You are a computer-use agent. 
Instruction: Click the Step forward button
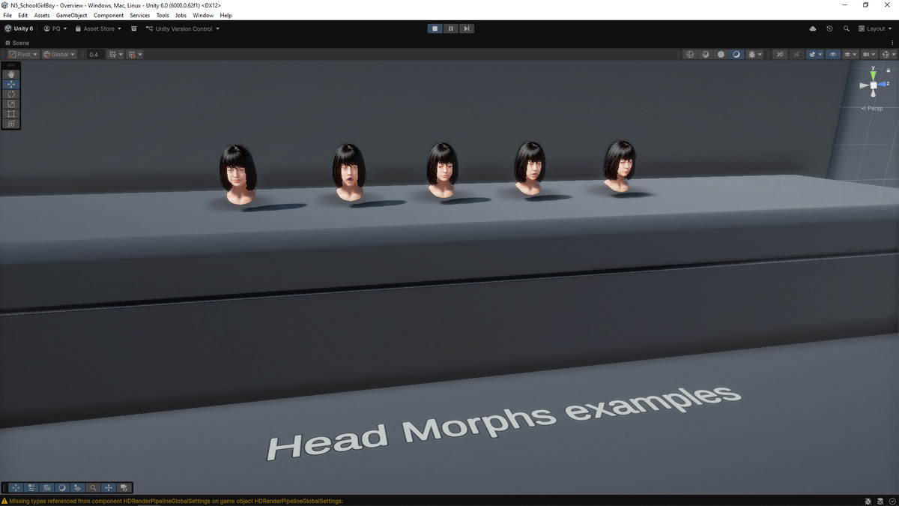[x=467, y=28]
